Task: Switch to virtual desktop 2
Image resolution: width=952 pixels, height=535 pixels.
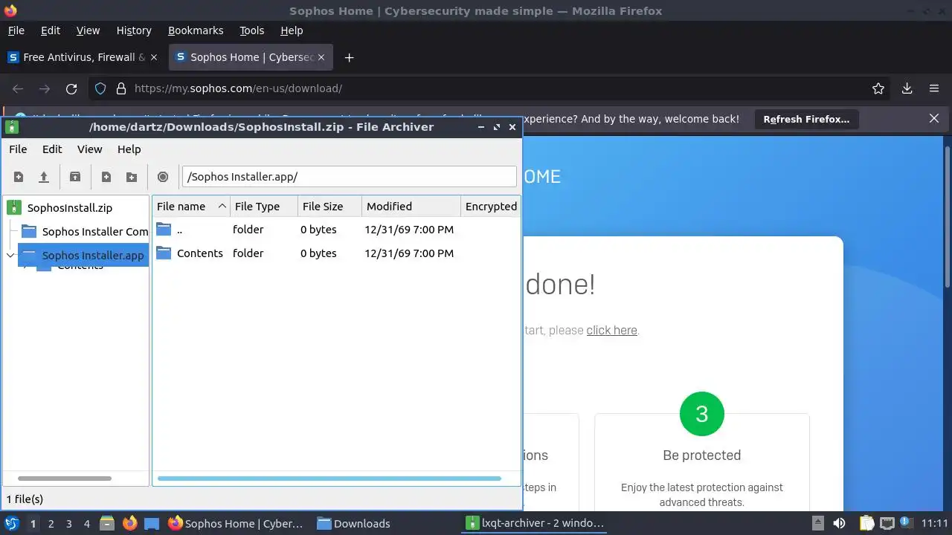Action: click(x=51, y=524)
